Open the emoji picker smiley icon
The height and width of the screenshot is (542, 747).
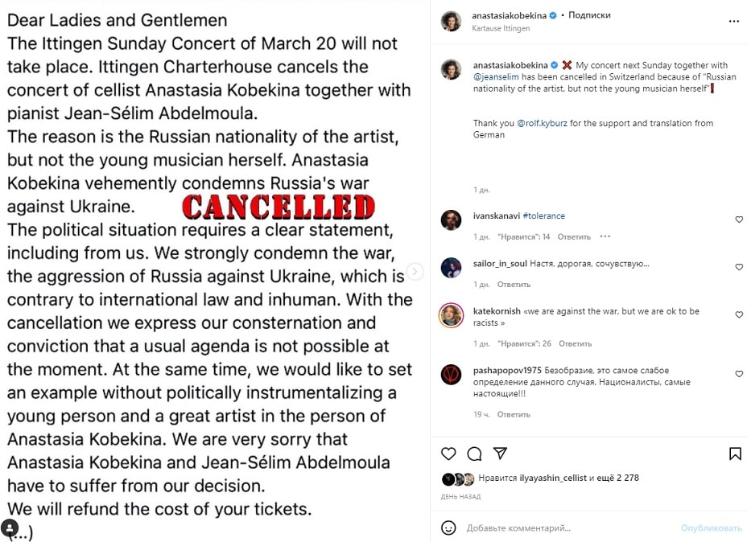pyautogui.click(x=448, y=528)
